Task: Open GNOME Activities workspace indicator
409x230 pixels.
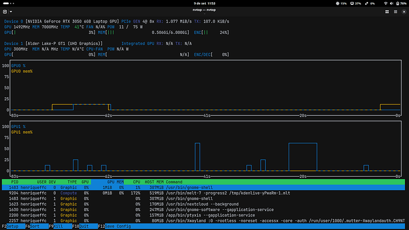Action: point(9,4)
